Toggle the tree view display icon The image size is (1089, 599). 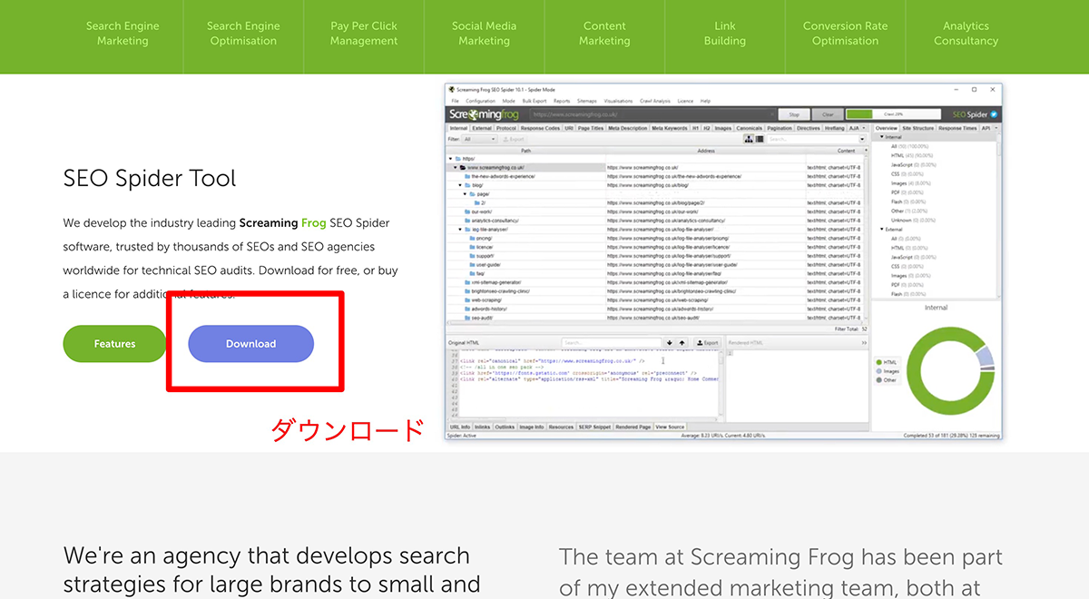pos(747,141)
